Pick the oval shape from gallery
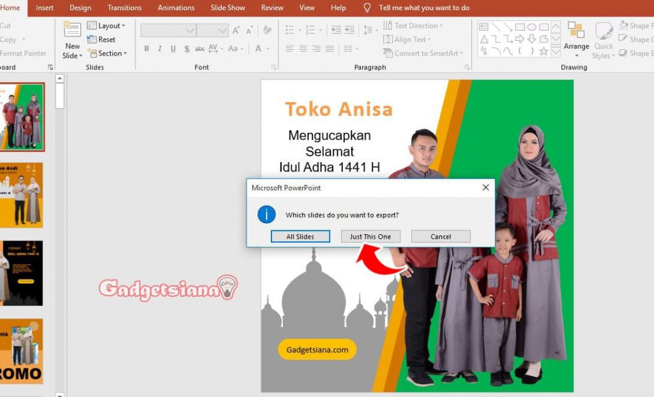The height and width of the screenshot is (397, 654). click(531, 27)
